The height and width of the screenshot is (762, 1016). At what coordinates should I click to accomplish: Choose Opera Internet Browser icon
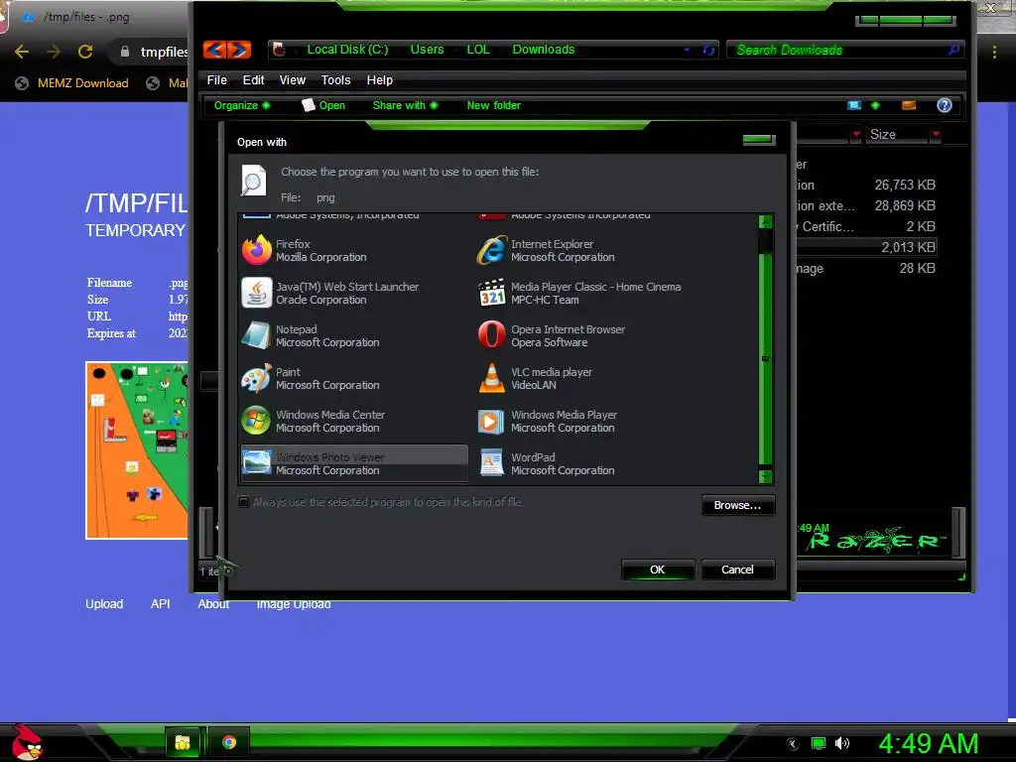(x=491, y=335)
